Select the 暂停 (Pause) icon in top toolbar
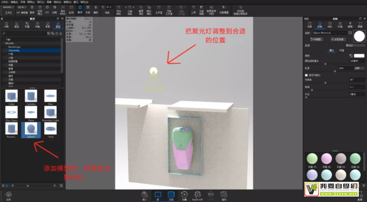 [x=32, y=8]
